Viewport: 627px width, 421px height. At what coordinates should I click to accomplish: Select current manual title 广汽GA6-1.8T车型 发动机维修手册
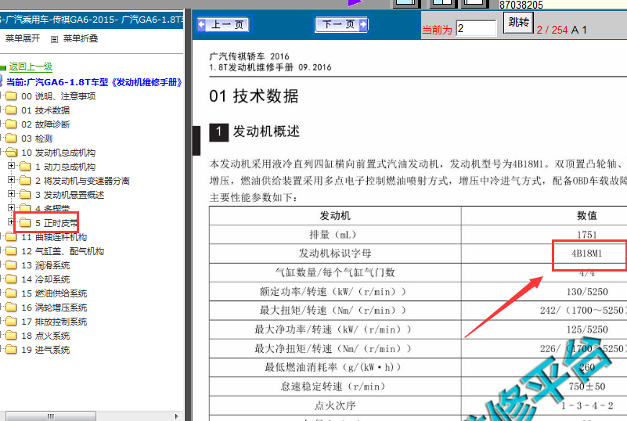click(x=95, y=82)
